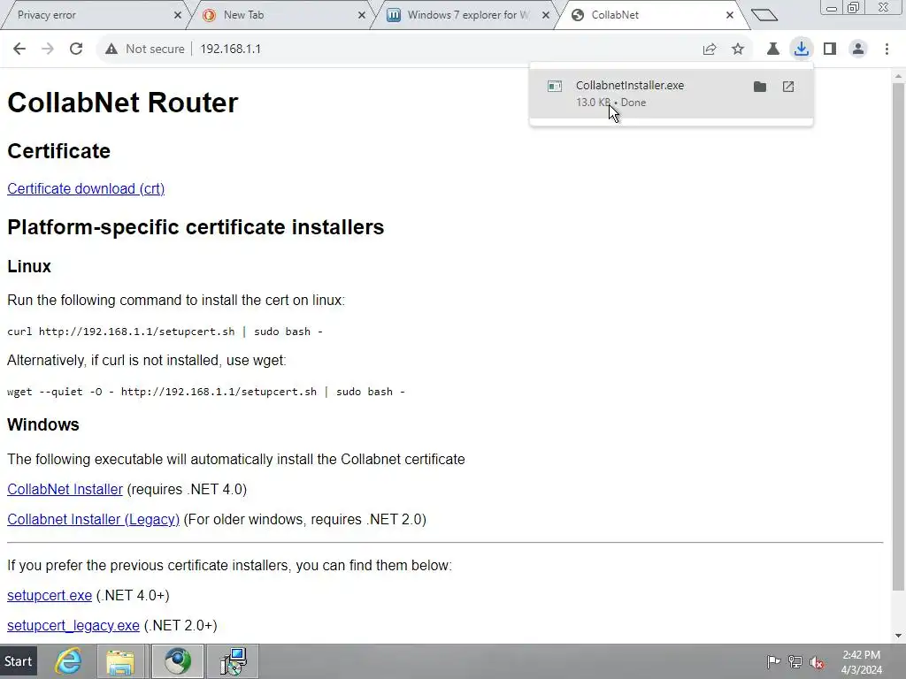Toggle the side panel icon
The width and height of the screenshot is (906, 679).
pos(830,50)
